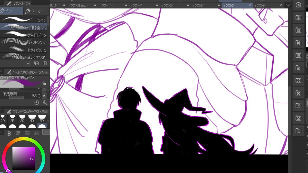Select brush size 50 preset
Screen dimensions: 308x173
[x=42, y=119]
